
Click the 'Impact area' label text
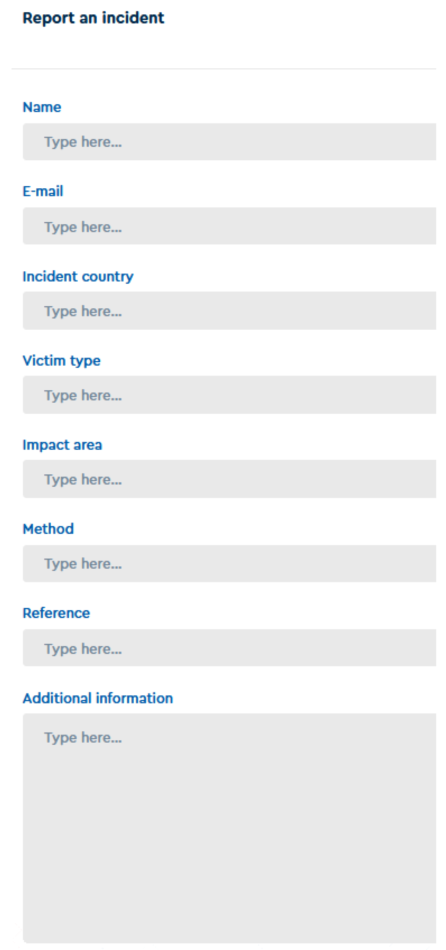click(x=62, y=445)
